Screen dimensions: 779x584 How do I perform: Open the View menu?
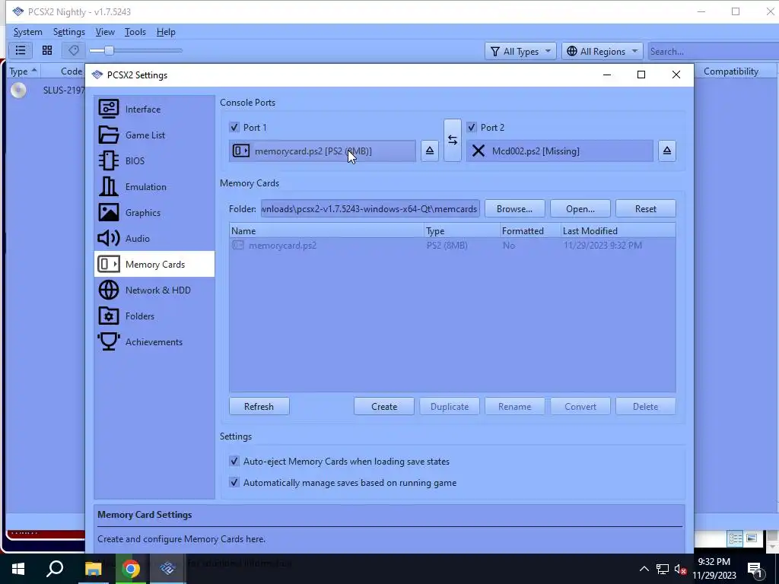pos(105,32)
